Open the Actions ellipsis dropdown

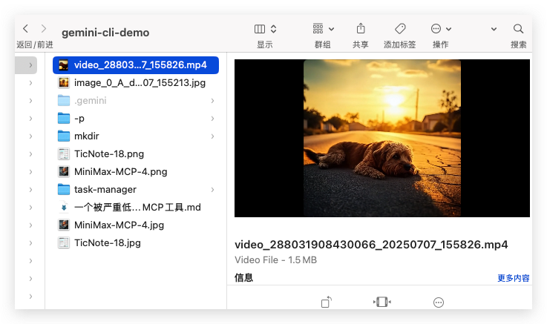[x=441, y=29]
